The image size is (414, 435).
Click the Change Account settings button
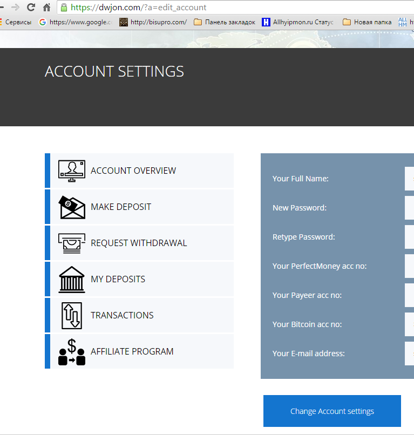point(332,411)
